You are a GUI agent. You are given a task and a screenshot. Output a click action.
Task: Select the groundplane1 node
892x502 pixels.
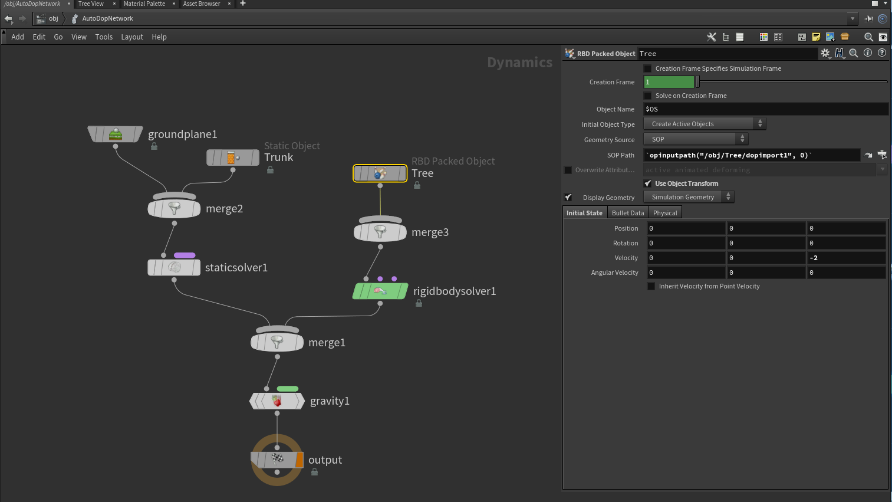[x=116, y=134]
